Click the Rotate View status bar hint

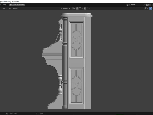click(11, 114)
